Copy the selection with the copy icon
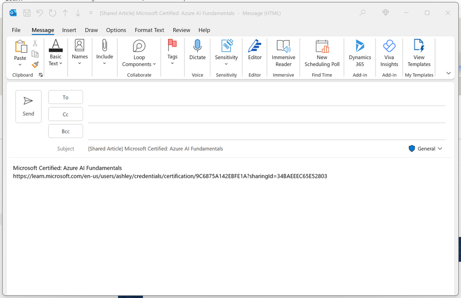The image size is (461, 298). click(x=35, y=54)
